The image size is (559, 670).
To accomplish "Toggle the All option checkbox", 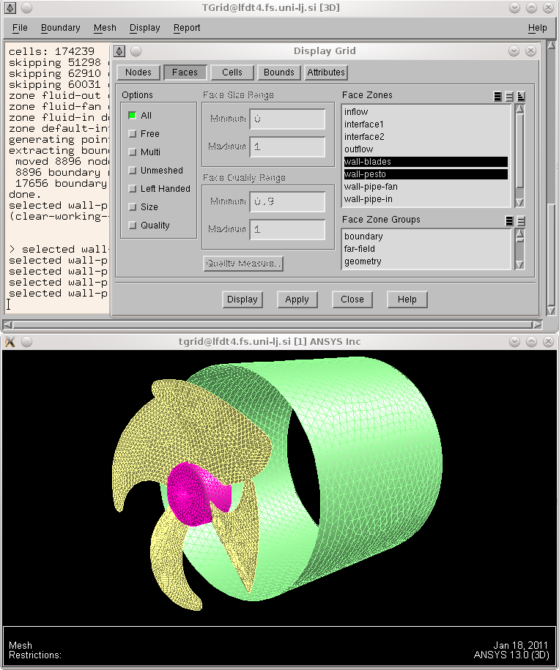I will [x=133, y=116].
